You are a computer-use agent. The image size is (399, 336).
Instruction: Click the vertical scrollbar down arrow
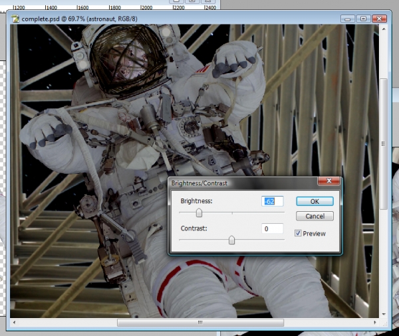click(384, 314)
